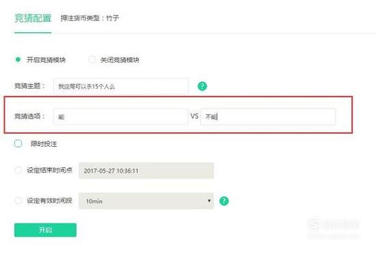Choose the 设定有效时间段 radio option

pos(18,201)
